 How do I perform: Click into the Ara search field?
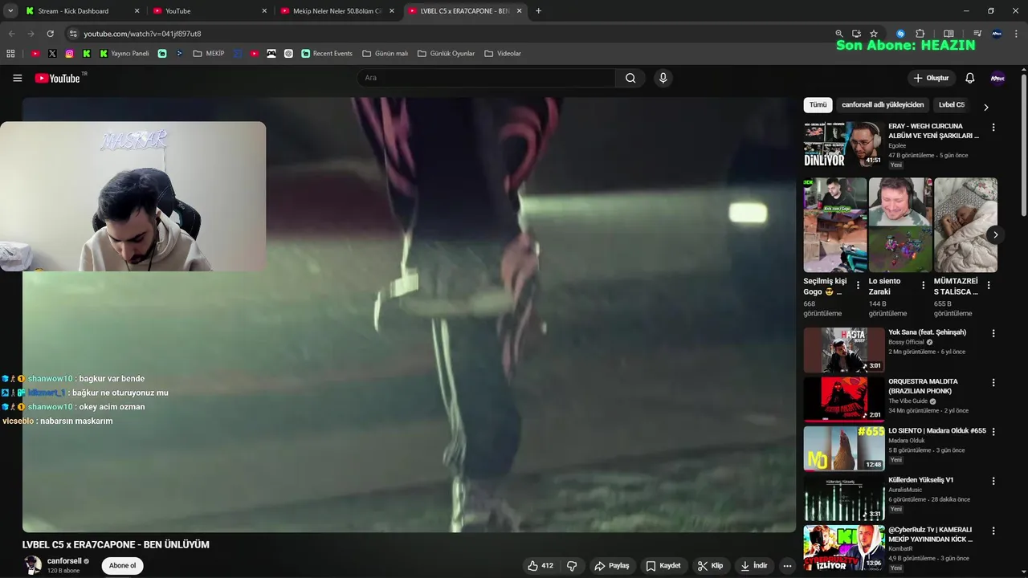point(486,78)
